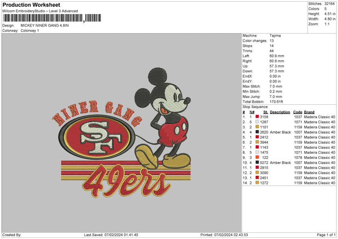Click the red swatch in stop row 1

tap(257, 117)
